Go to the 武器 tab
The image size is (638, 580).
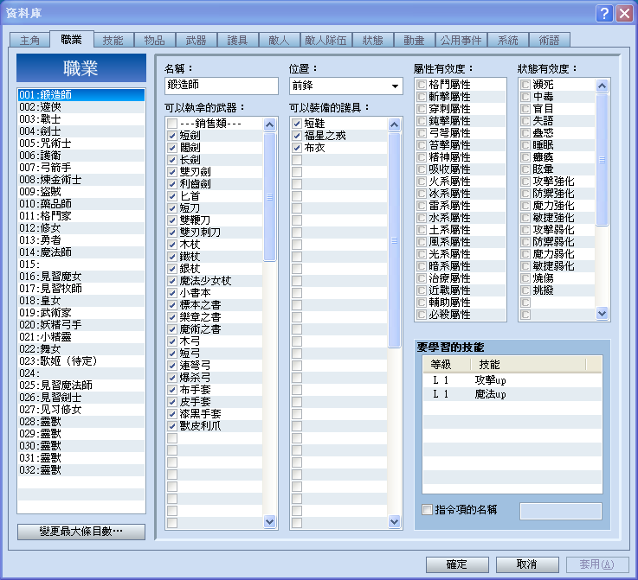point(196,41)
